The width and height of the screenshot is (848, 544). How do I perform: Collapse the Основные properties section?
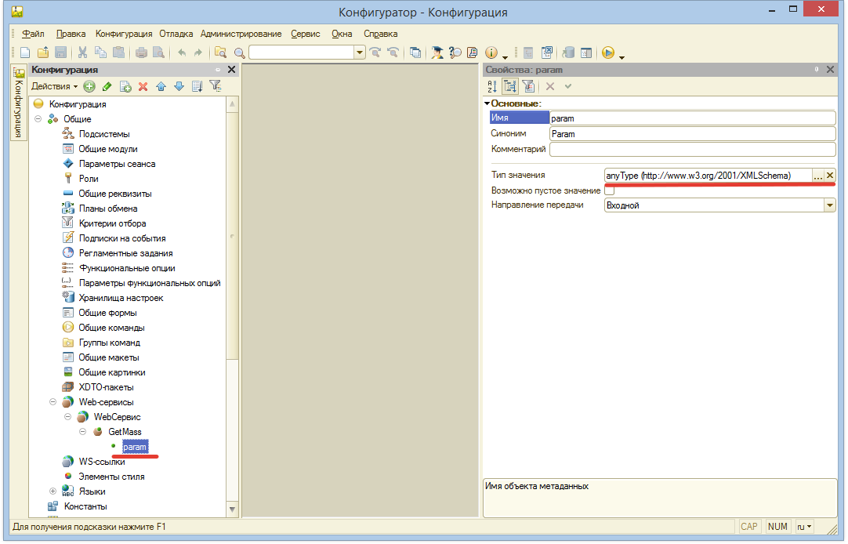487,103
